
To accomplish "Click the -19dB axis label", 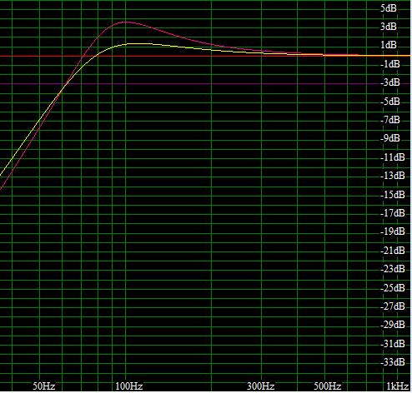I will [x=393, y=231].
